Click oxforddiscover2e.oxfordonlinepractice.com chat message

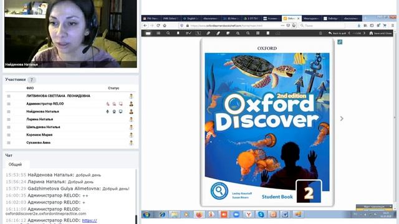[x=46, y=214]
